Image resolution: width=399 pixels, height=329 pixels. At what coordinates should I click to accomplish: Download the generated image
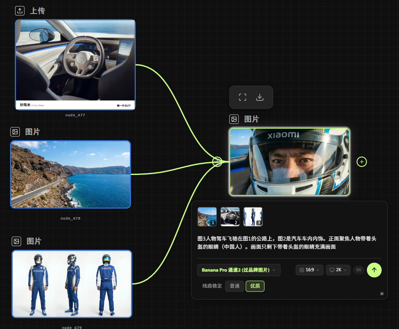(x=260, y=97)
